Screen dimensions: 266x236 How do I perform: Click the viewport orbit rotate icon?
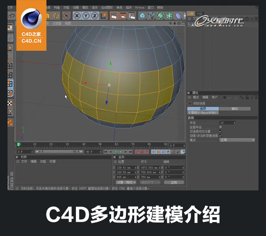179,23
